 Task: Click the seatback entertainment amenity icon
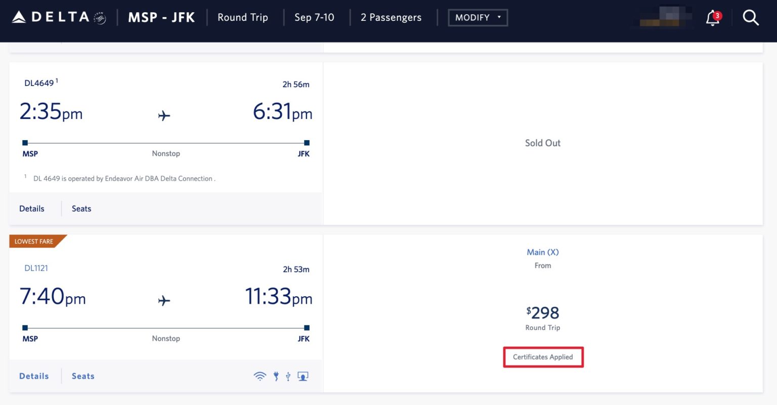(x=303, y=376)
